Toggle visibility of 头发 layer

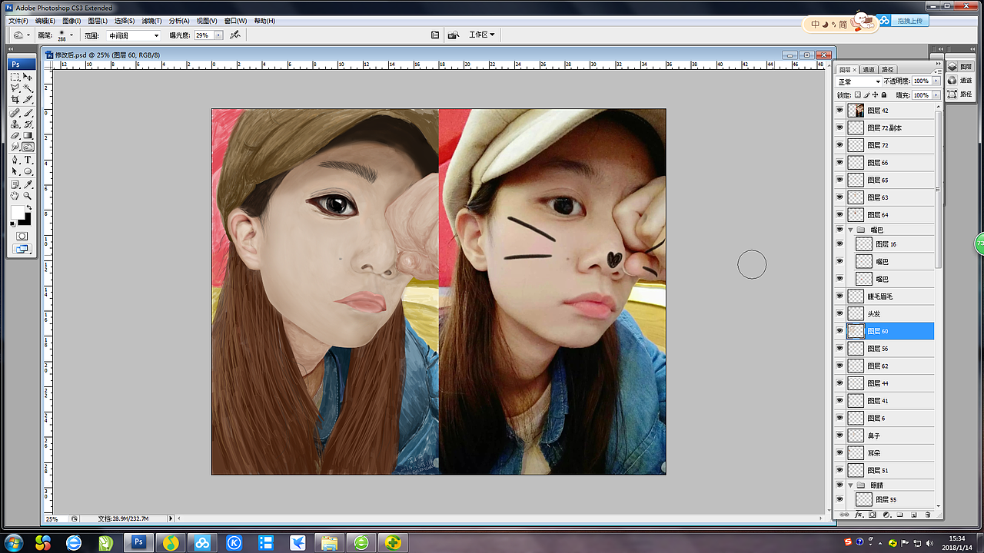[x=839, y=313]
